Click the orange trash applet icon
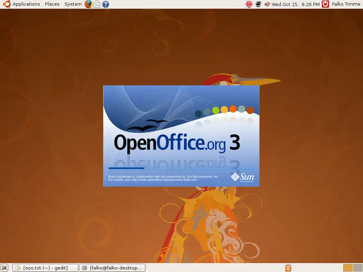The image size is (363, 272). tap(288, 268)
